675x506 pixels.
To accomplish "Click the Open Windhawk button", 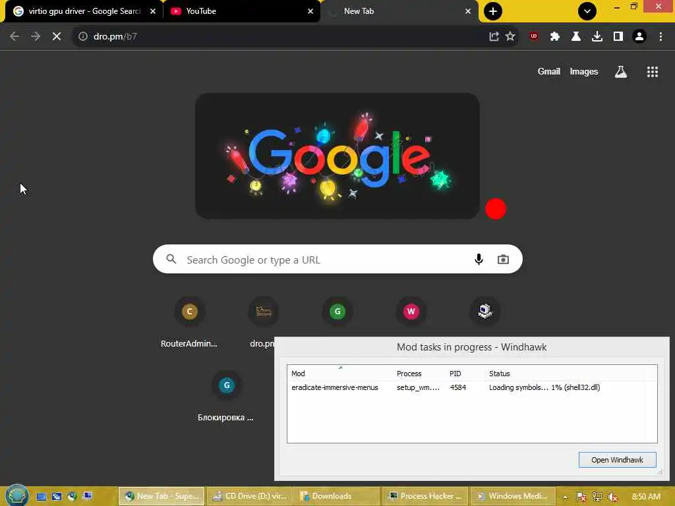I will point(617,460).
